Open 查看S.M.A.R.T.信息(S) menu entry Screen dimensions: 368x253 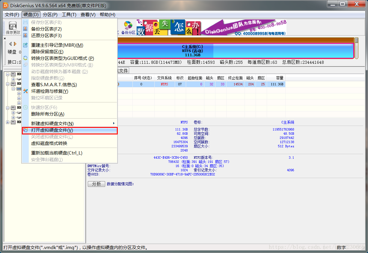(70, 85)
